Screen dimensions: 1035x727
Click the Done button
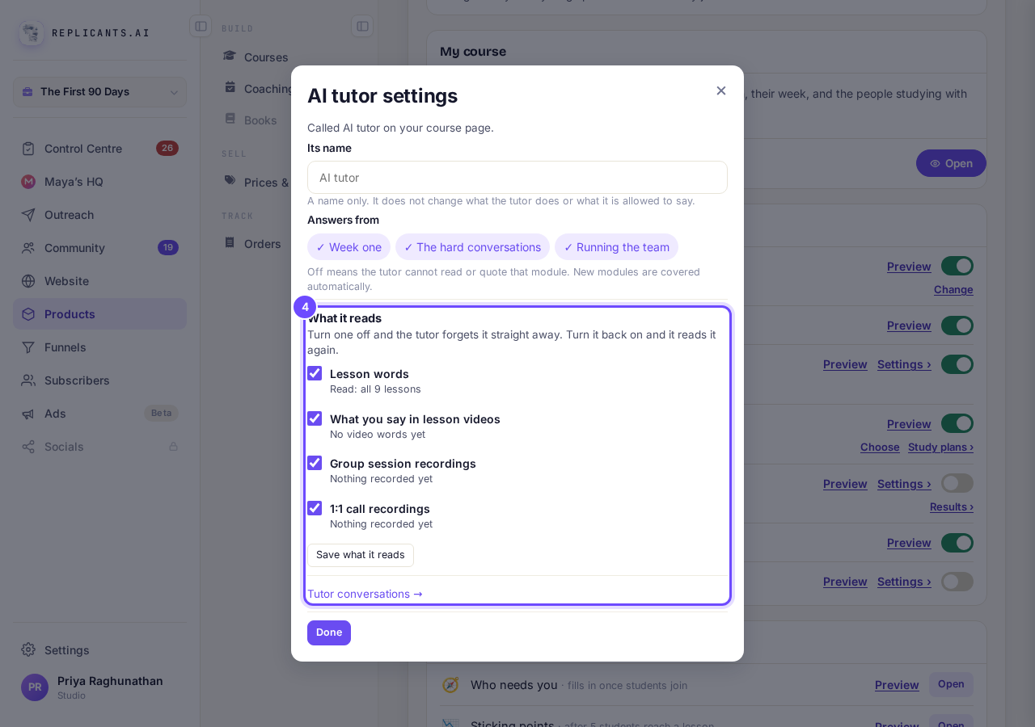point(329,632)
